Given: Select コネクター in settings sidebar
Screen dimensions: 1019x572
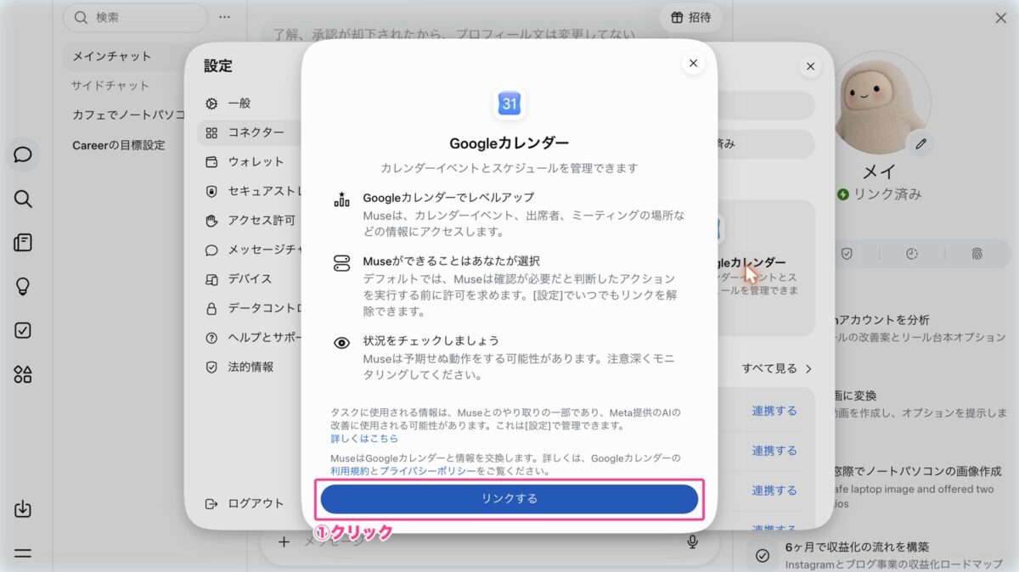Looking at the screenshot, I should point(256,132).
